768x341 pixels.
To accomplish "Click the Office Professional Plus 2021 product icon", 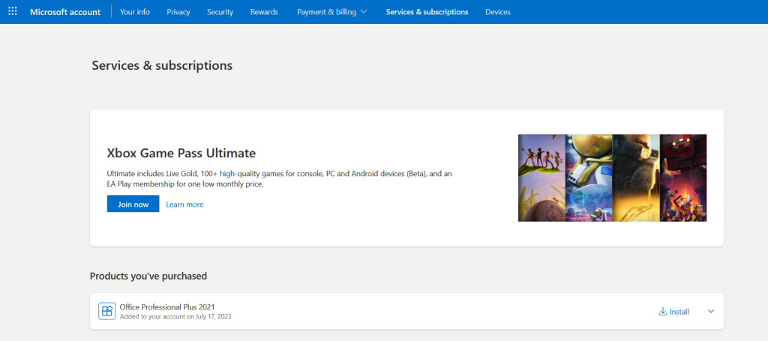I will click(107, 311).
